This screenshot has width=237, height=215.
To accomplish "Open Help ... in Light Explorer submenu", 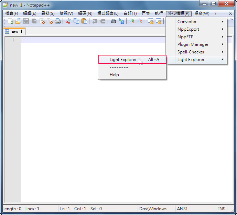I will 132,75.
